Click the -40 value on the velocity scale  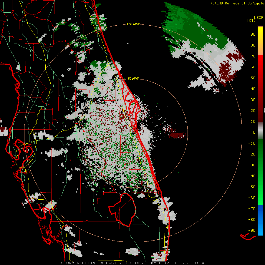pyautogui.click(x=252, y=176)
